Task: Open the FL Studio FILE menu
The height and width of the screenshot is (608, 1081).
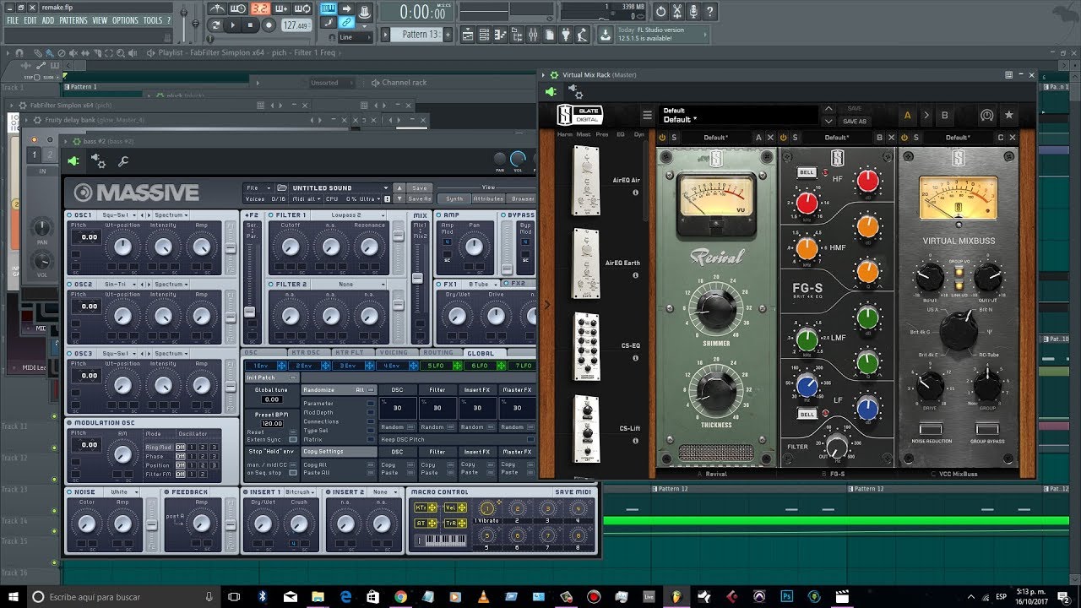Action: click(13, 20)
